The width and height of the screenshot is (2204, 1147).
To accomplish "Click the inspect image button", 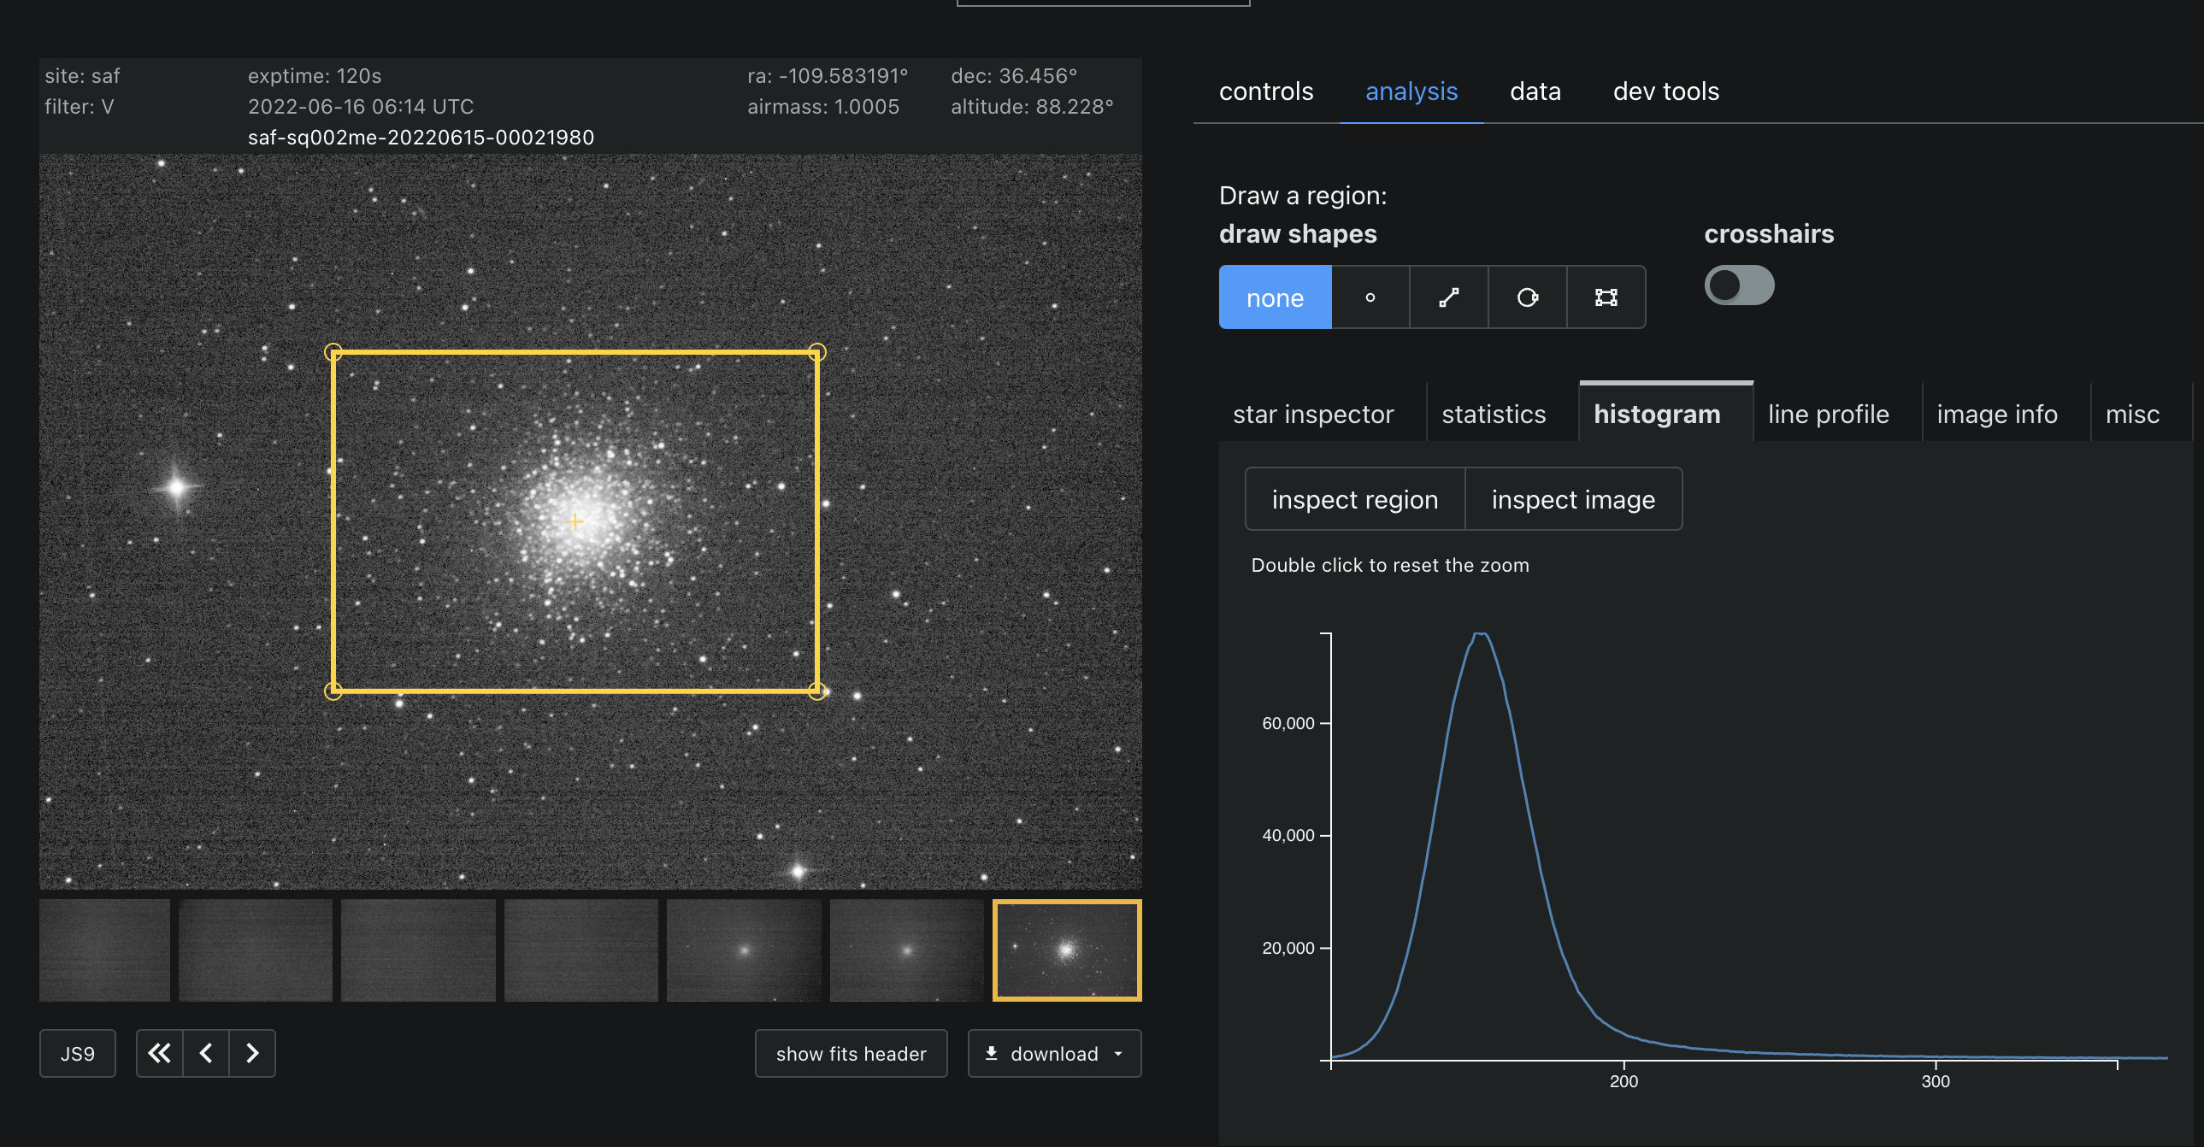I will click(1572, 499).
